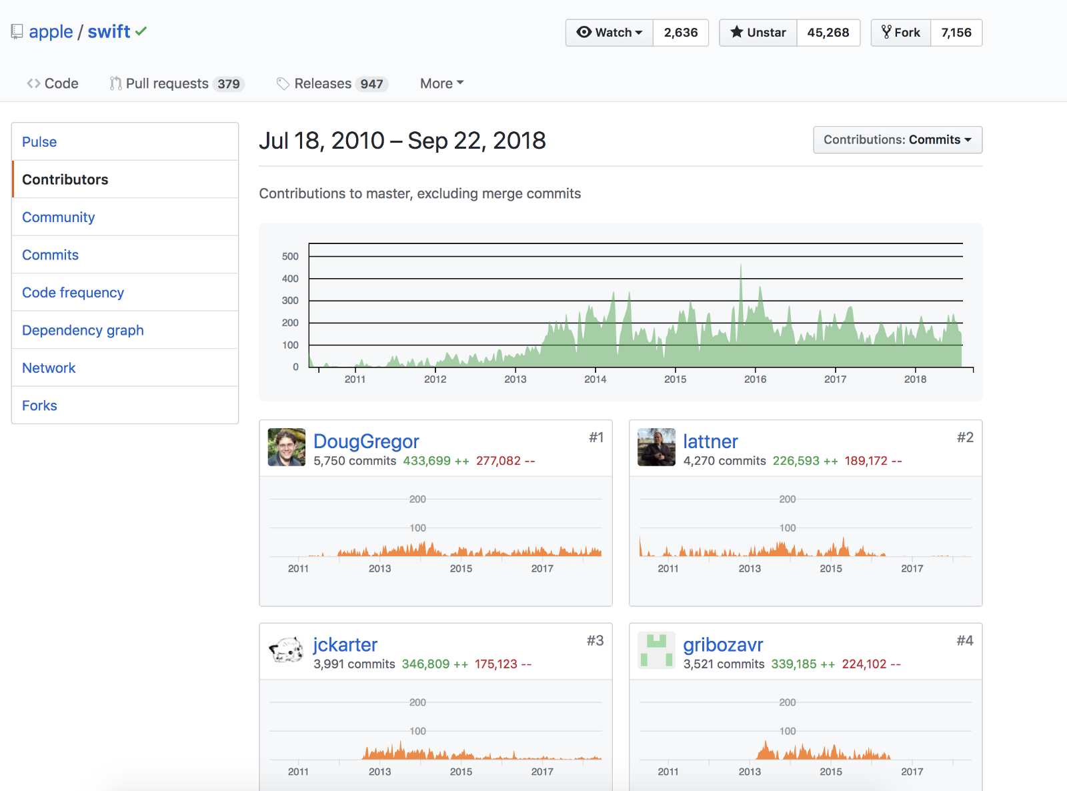
Task: Click the Code brackets icon
Action: coord(33,83)
